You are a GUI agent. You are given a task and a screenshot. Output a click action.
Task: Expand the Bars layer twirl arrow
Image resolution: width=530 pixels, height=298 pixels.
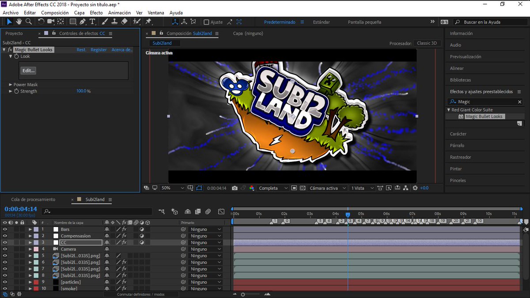click(x=30, y=229)
